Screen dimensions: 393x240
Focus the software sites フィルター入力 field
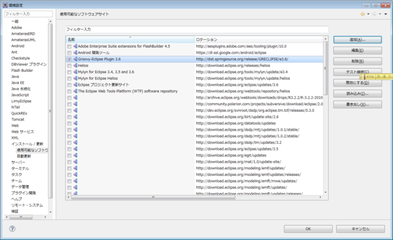tap(196, 29)
